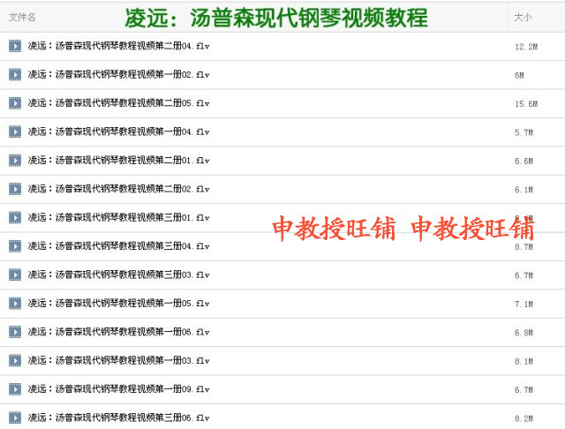Viewport: 565px width, 429px height.
Task: Open file name 汤普森现代钢琴教程视频第一册04.flv
Action: point(118,132)
